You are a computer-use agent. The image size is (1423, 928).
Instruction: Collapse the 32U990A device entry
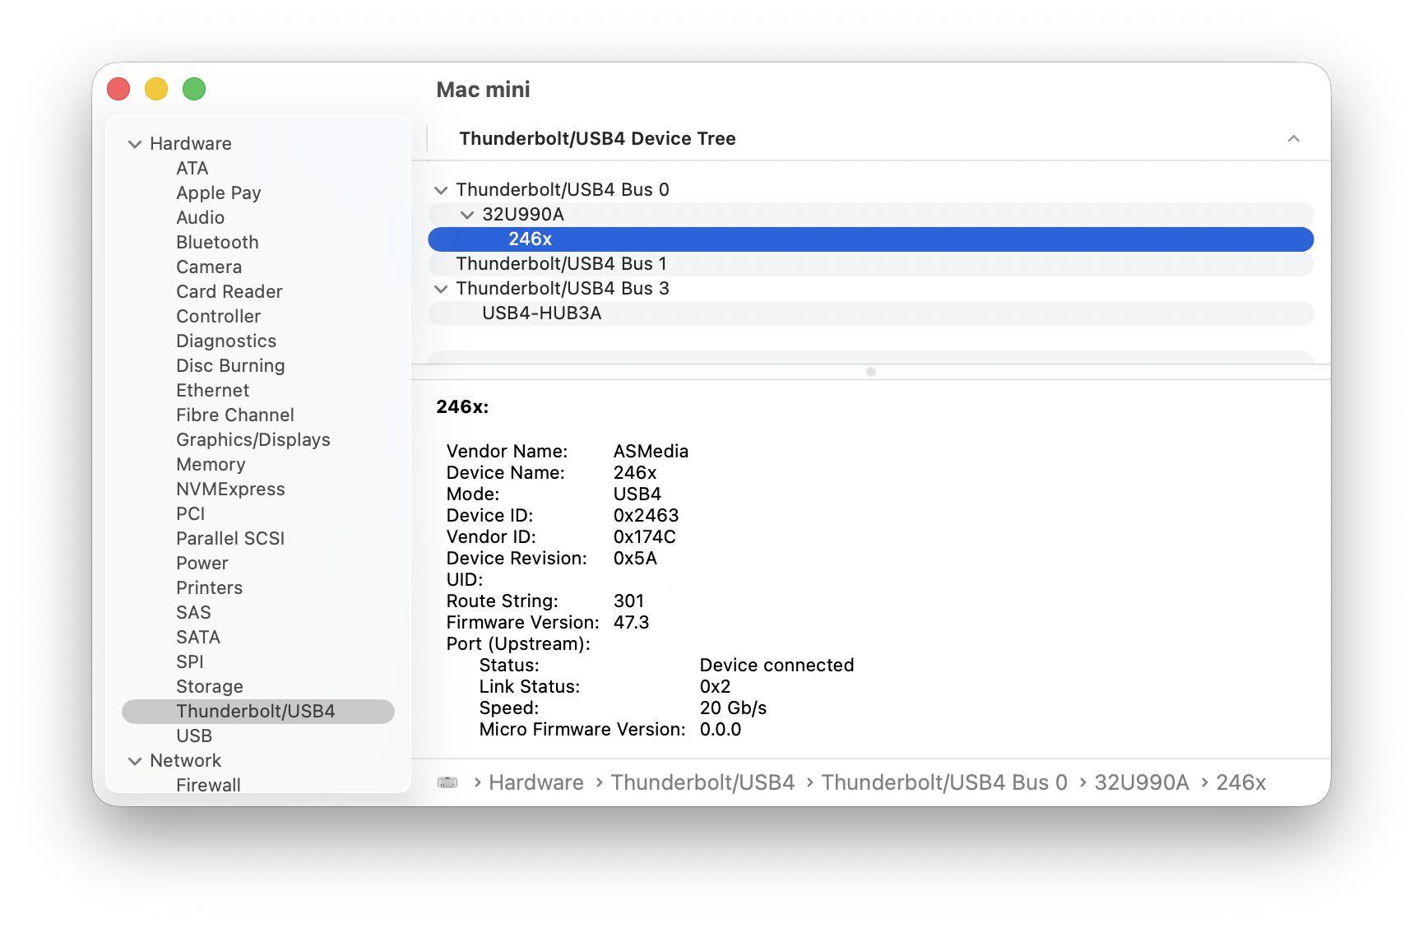(466, 214)
